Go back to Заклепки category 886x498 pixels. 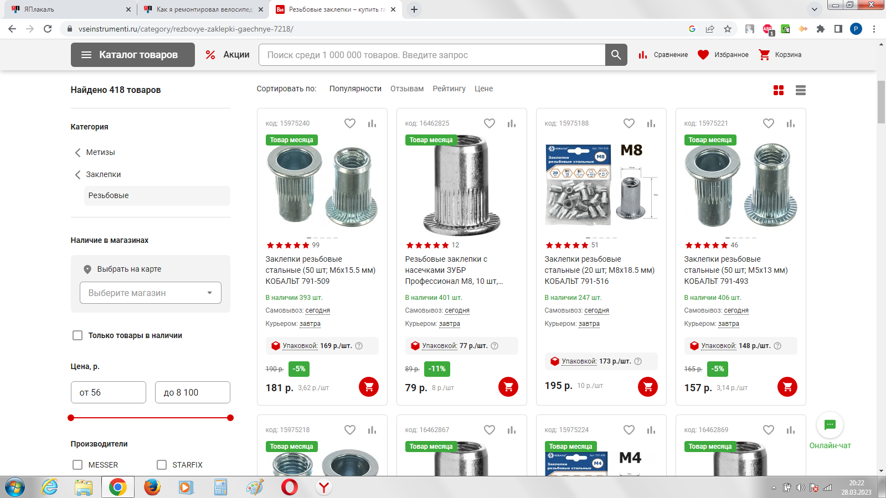tap(103, 174)
